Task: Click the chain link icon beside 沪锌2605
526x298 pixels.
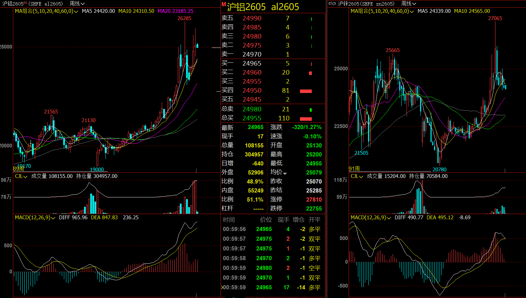Action: (x=332, y=3)
